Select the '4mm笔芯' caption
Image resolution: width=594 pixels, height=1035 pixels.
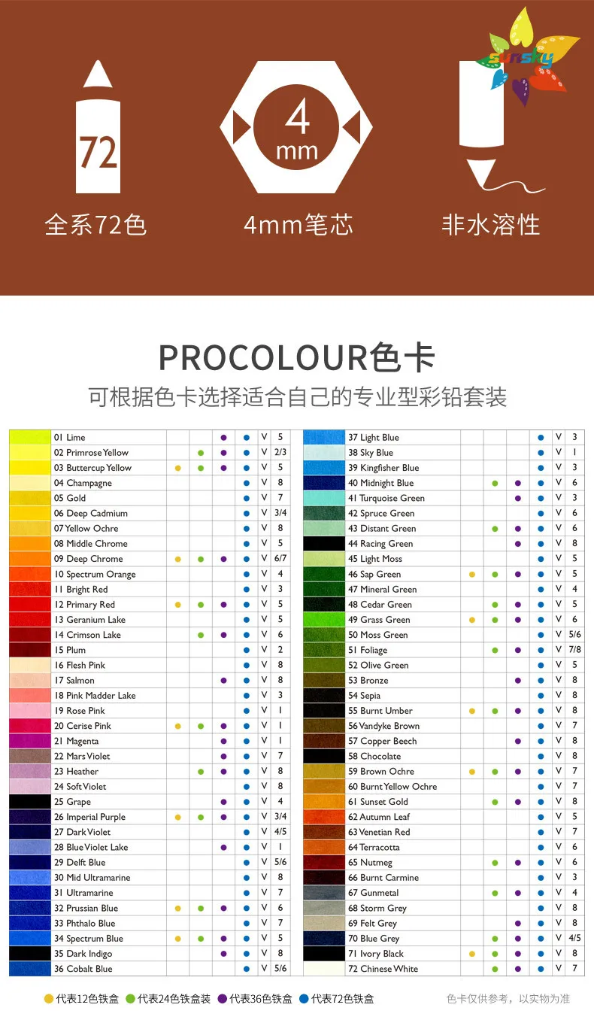pos(299,225)
